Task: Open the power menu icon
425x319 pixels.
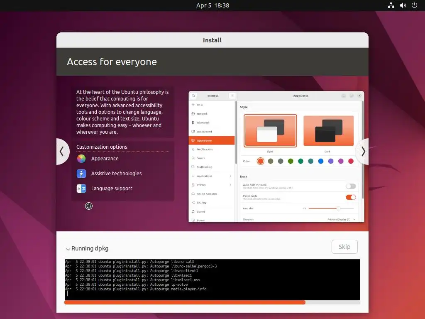Action: (x=415, y=5)
